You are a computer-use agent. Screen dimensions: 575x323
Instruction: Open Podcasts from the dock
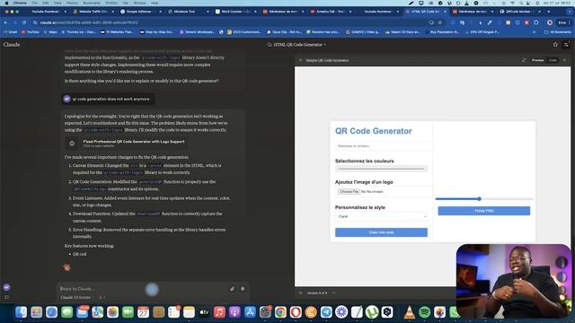point(234,312)
